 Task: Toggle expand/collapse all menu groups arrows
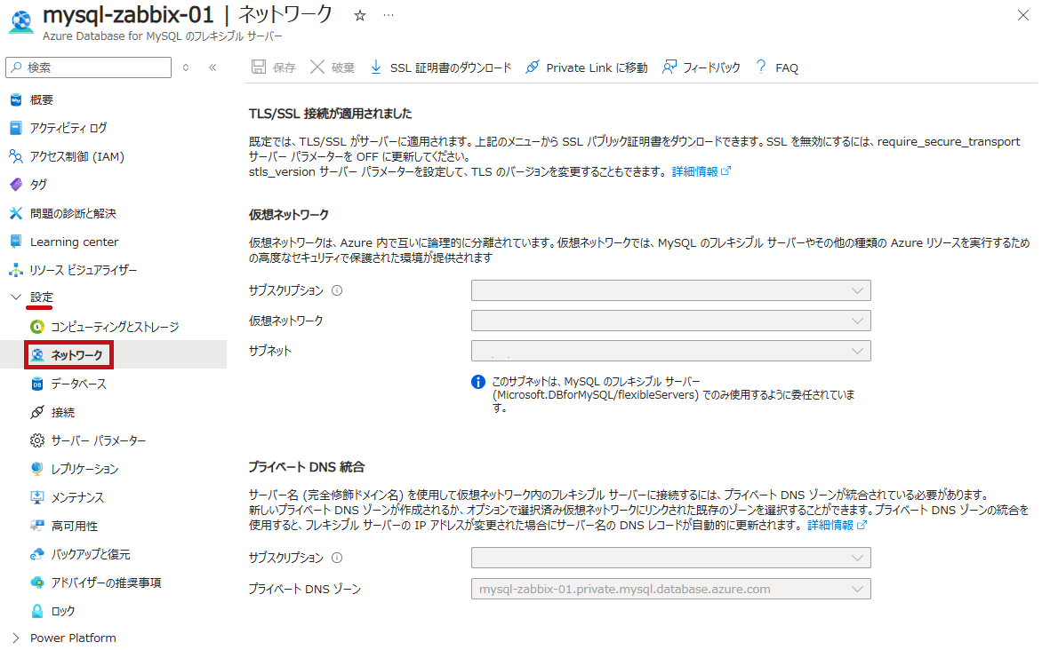pos(186,67)
